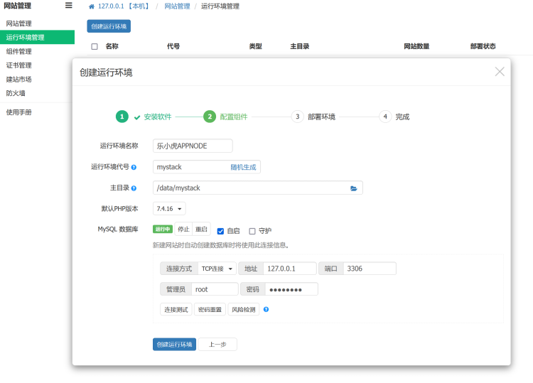The width and height of the screenshot is (533, 383).
Task: Open 防火墙 in the sidebar
Action: point(16,93)
